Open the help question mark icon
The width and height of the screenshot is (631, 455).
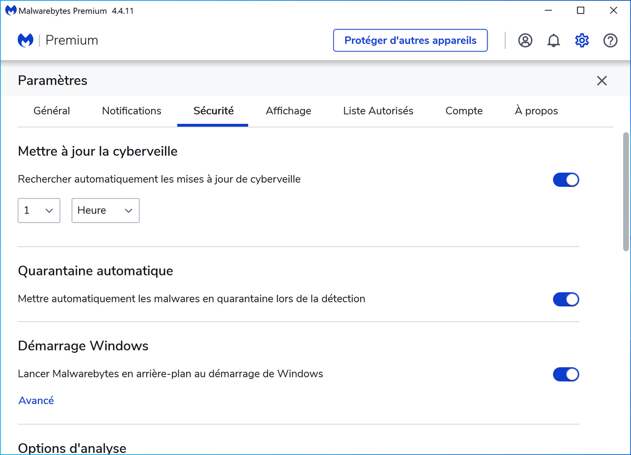[610, 40]
